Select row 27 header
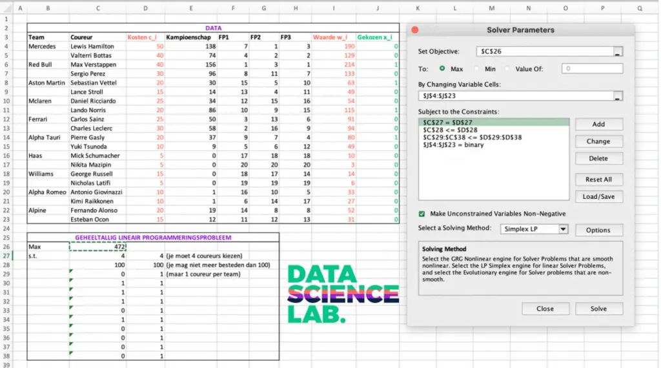Screen dimensions: 661x368 click(6, 256)
